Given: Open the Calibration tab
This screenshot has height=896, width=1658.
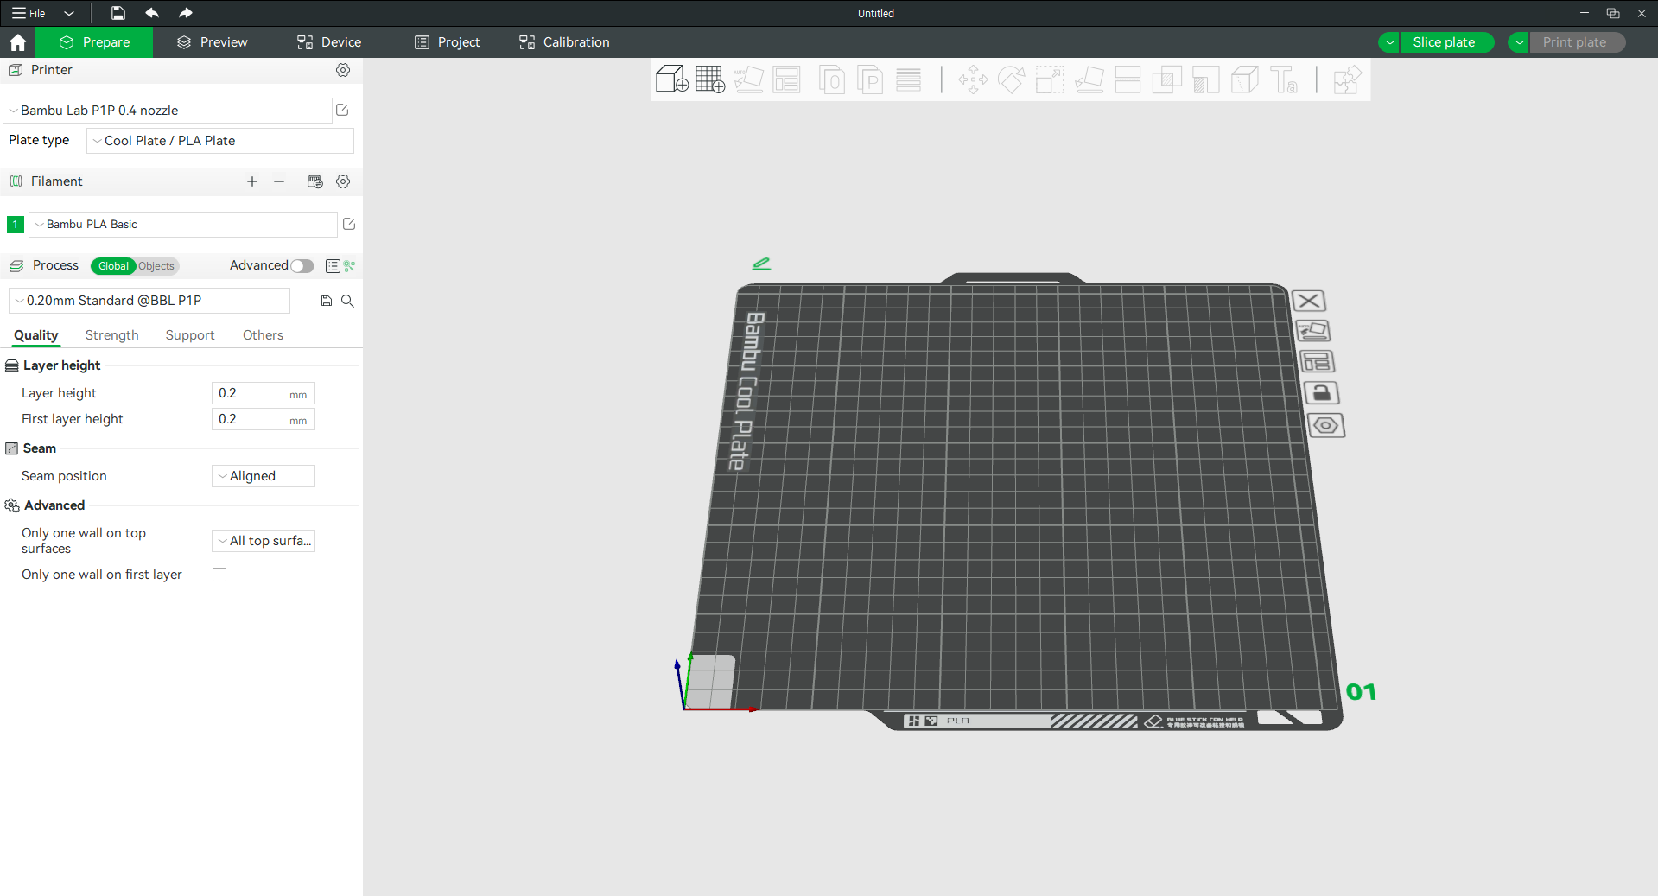Looking at the screenshot, I should pos(564,42).
